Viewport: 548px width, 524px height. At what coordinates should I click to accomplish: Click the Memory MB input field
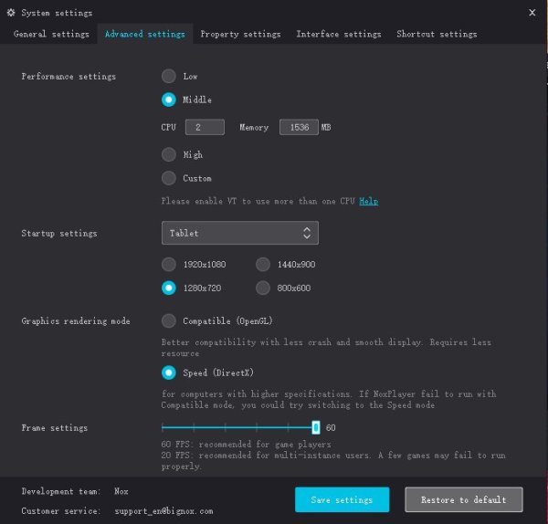(x=298, y=128)
